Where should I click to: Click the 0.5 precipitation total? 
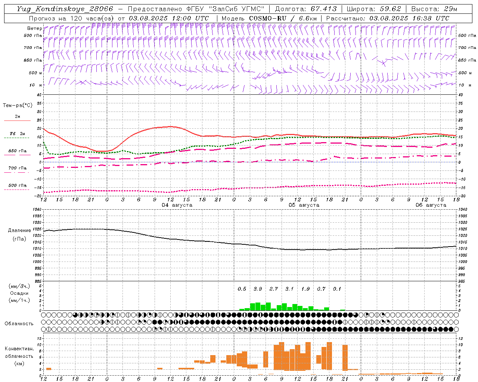coord(242,289)
